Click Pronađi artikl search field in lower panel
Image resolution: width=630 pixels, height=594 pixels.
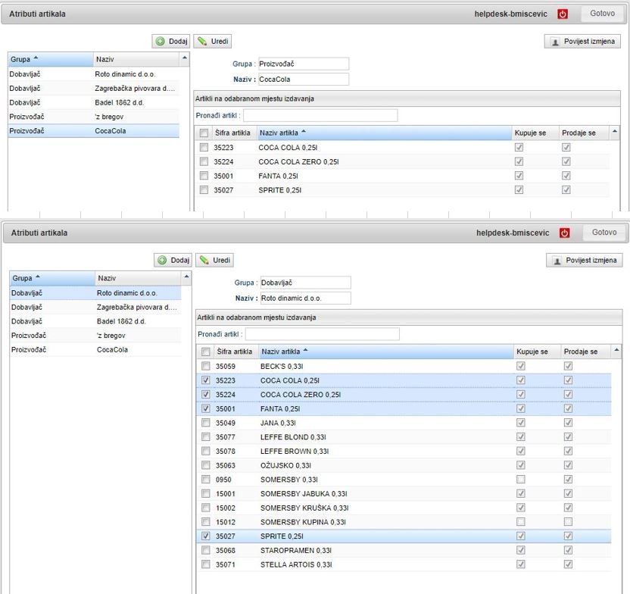(x=322, y=334)
